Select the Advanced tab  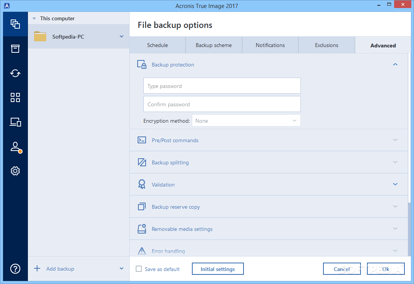pos(383,45)
